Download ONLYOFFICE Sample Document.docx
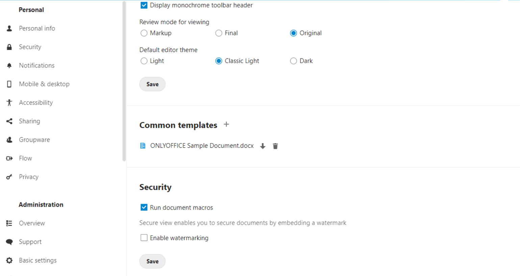Screen dimensions: 520x276 coord(263,146)
